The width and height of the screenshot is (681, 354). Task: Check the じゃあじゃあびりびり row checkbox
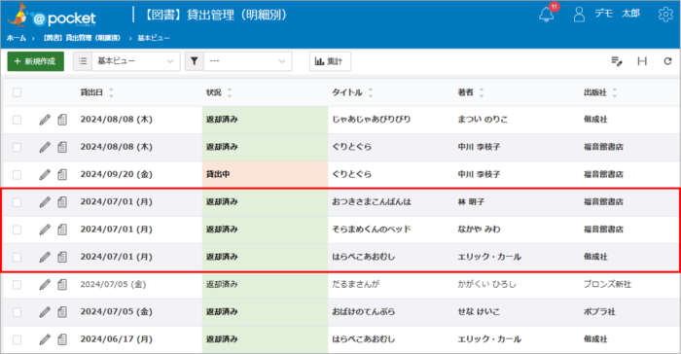click(17, 120)
